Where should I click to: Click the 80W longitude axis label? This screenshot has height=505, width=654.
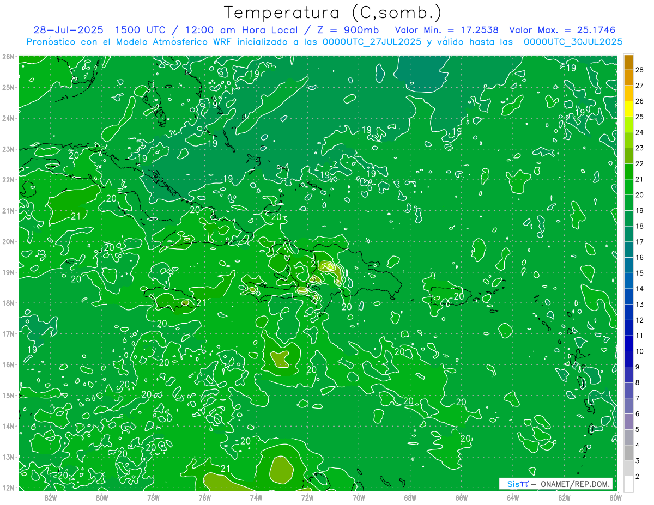(x=102, y=497)
